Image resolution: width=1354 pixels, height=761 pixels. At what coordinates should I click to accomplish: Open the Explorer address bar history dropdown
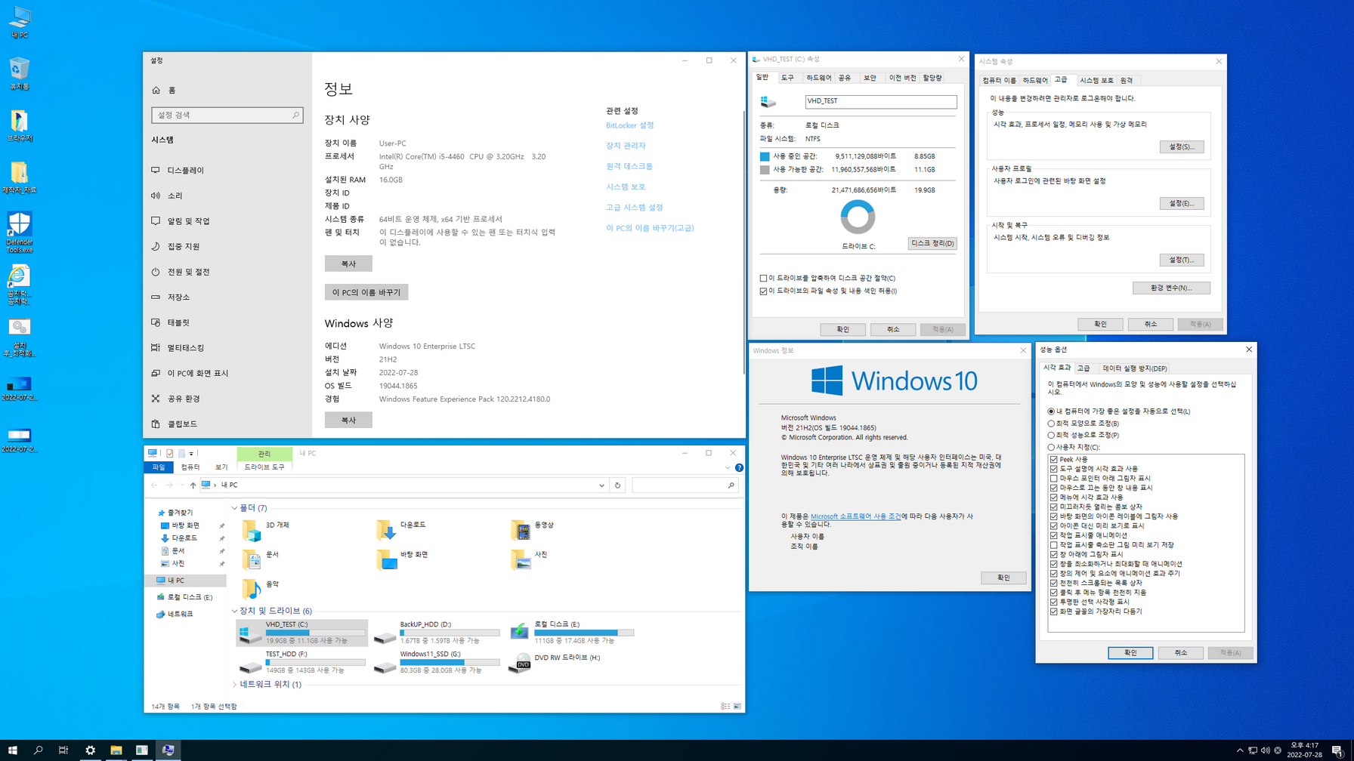point(601,485)
